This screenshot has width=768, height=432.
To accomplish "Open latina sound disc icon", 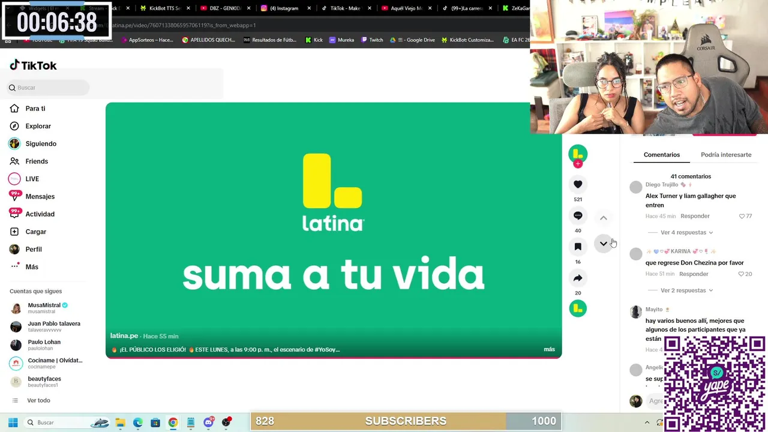I will [x=578, y=308].
